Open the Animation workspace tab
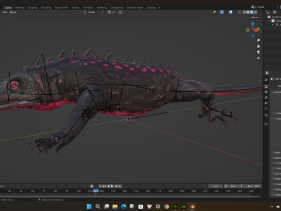The height and width of the screenshot is (211, 281). pyautogui.click(x=88, y=8)
